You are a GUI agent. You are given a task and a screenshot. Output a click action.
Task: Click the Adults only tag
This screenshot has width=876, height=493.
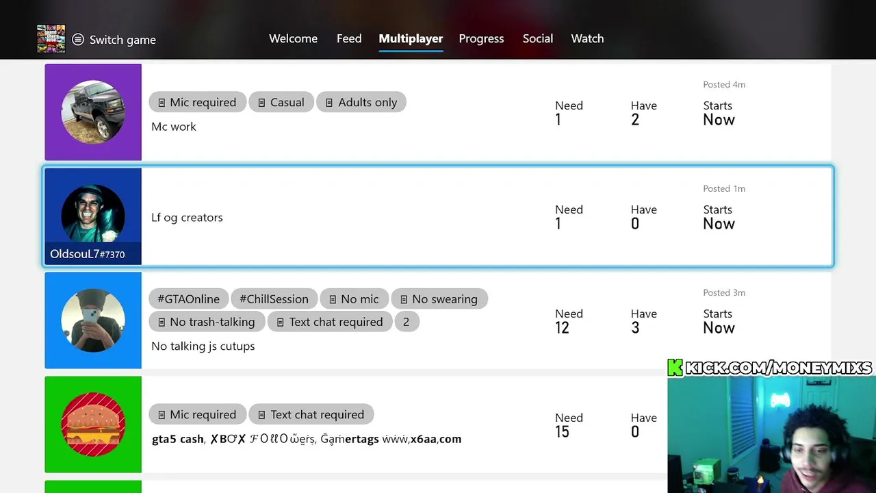tap(361, 102)
